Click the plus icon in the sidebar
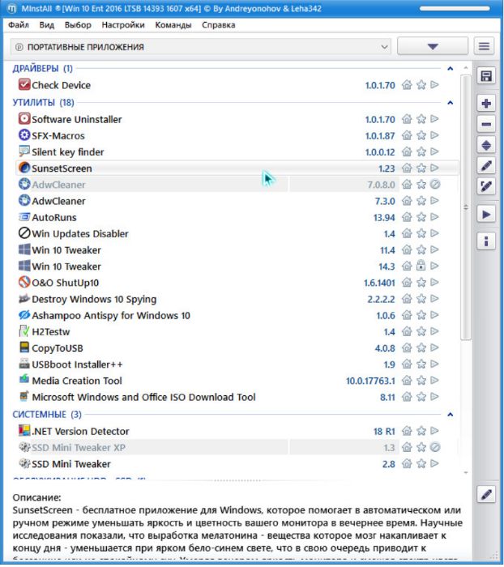 [x=486, y=104]
